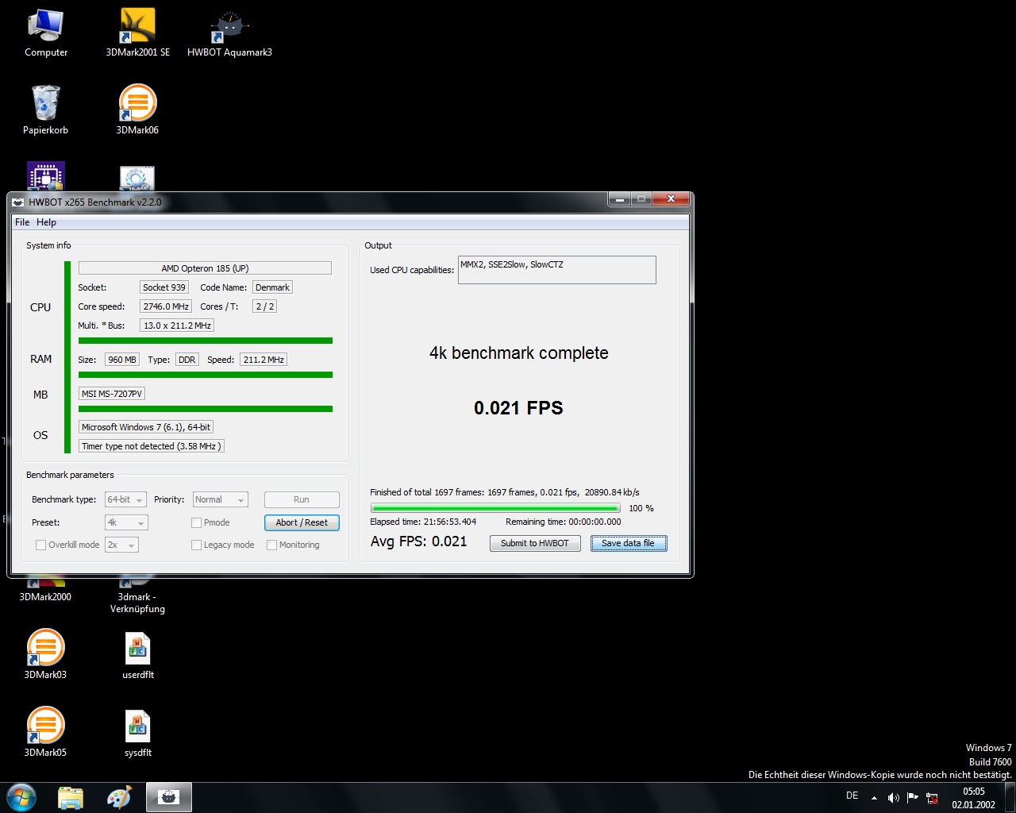Select the 3DMark2000 desktop icon
The width and height of the screenshot is (1016, 813).
click(45, 591)
